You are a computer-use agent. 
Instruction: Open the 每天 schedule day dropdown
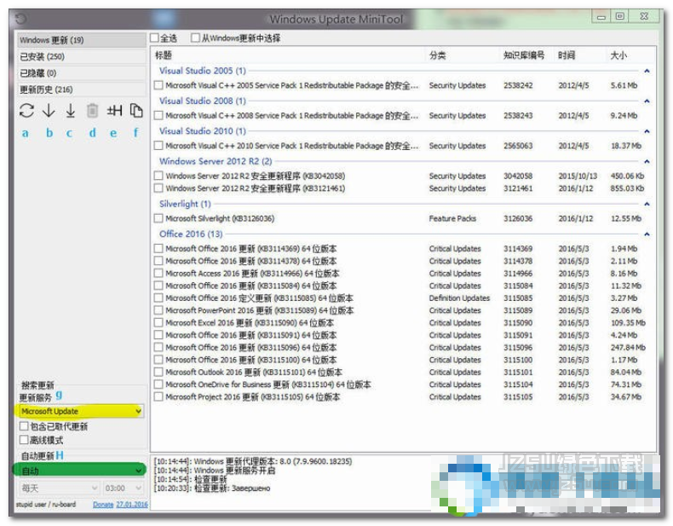tap(60, 488)
